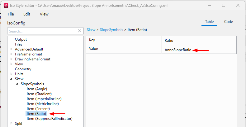The width and height of the screenshot is (246, 127).
Task: Select Item (Gradient) in the tree
Action: point(39,94)
